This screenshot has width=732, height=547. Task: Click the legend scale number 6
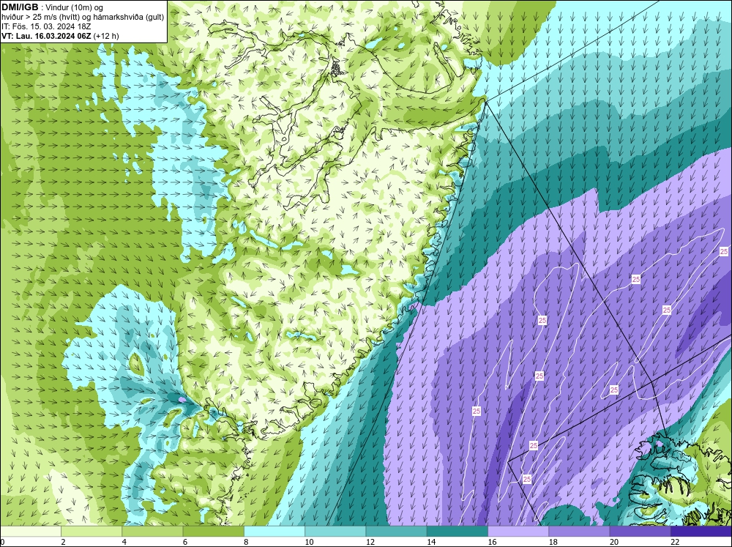click(185, 542)
